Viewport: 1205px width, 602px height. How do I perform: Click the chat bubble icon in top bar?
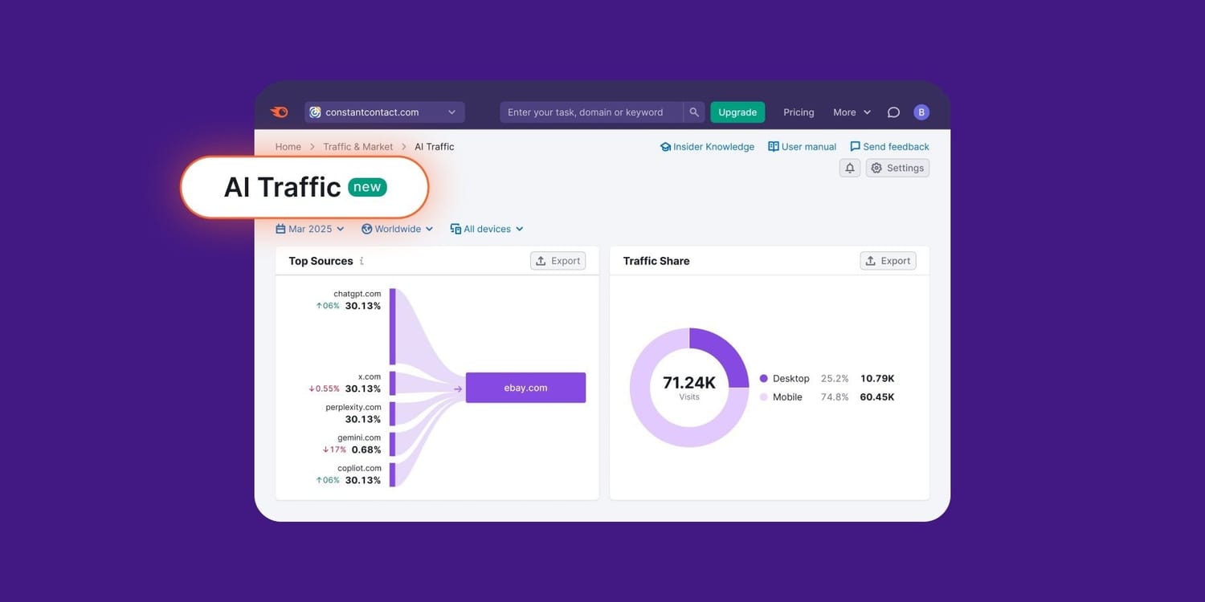tap(893, 112)
